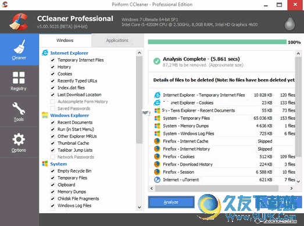The height and width of the screenshot is (226, 304).
Task: Click options list scroll up arrow
Action: point(139,53)
